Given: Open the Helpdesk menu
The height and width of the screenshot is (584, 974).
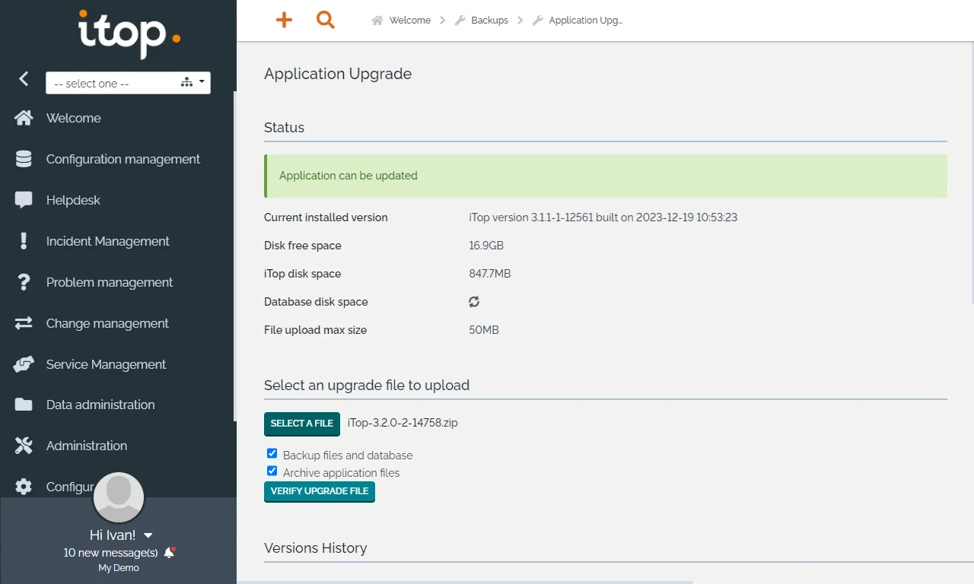Looking at the screenshot, I should (x=73, y=200).
